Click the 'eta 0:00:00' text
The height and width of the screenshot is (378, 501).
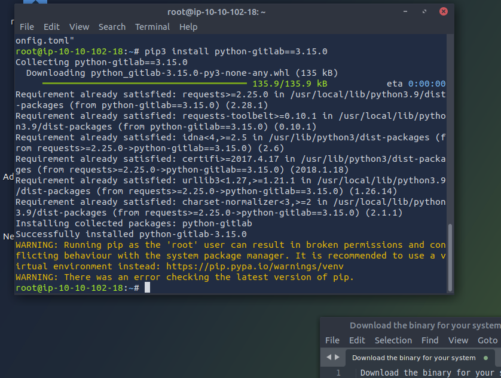pyautogui.click(x=416, y=84)
